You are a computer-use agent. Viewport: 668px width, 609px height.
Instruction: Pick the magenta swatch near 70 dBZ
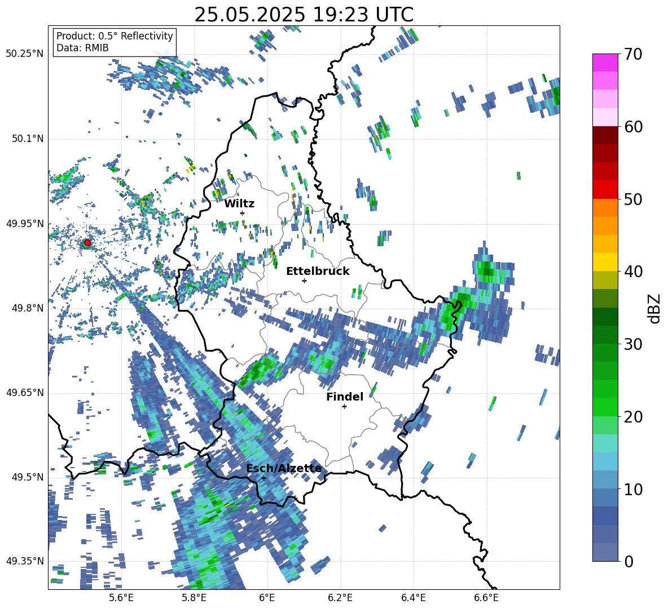point(605,63)
